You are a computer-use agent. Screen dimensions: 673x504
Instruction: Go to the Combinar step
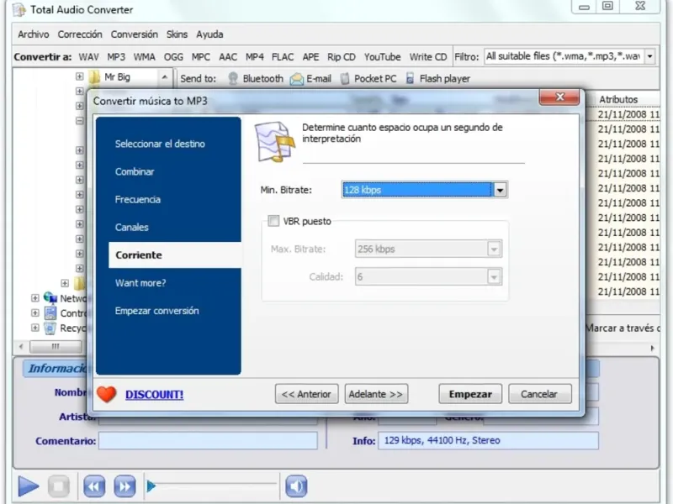click(x=135, y=171)
